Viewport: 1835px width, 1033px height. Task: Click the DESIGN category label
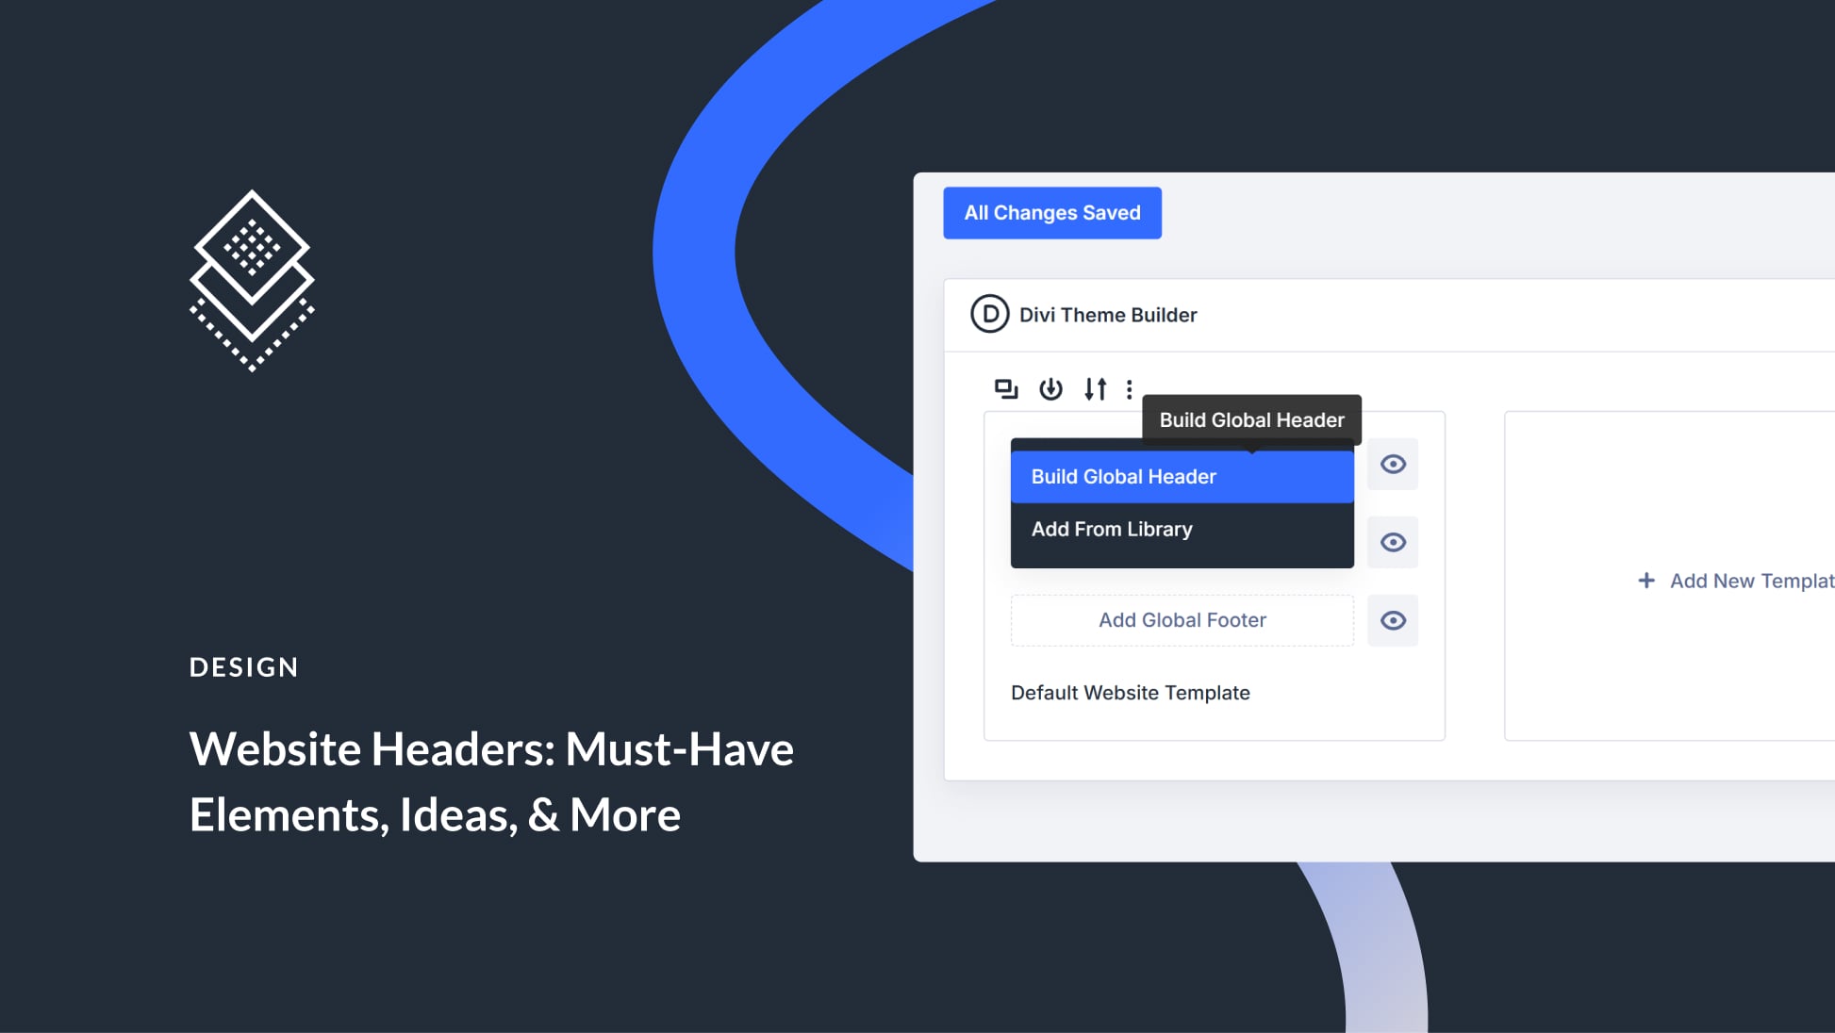click(244, 665)
